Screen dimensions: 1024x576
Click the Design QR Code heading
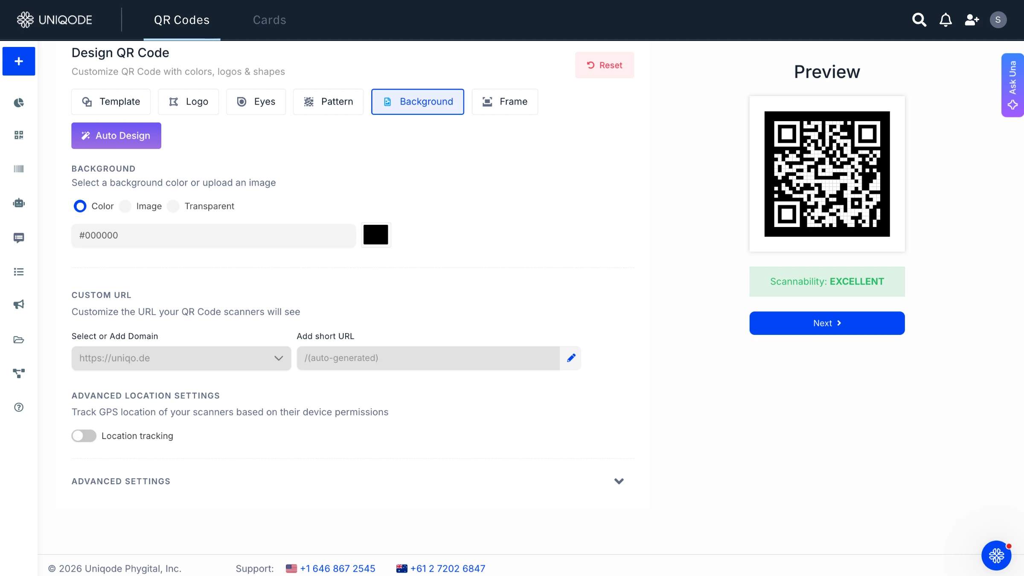(x=120, y=52)
